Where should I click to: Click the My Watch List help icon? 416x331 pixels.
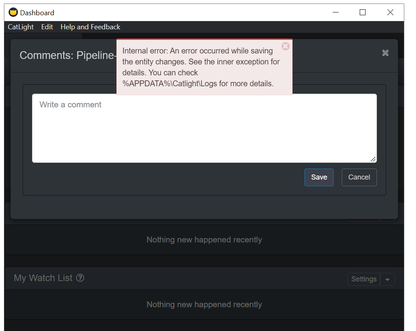pos(80,278)
